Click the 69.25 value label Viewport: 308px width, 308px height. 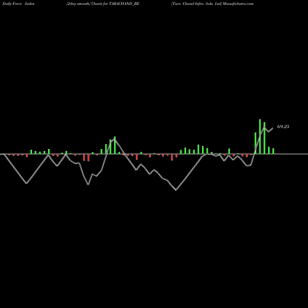(x=283, y=127)
